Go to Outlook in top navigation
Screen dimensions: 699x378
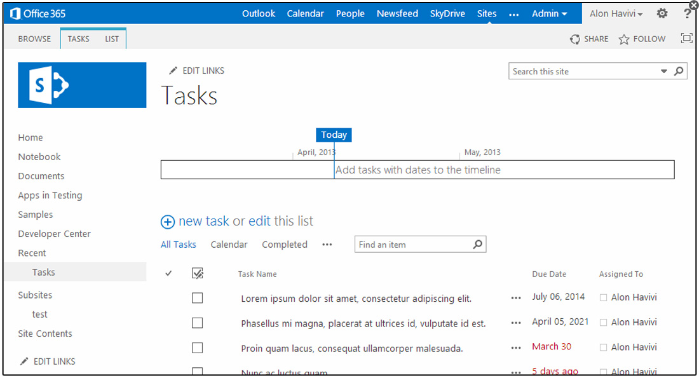(259, 13)
